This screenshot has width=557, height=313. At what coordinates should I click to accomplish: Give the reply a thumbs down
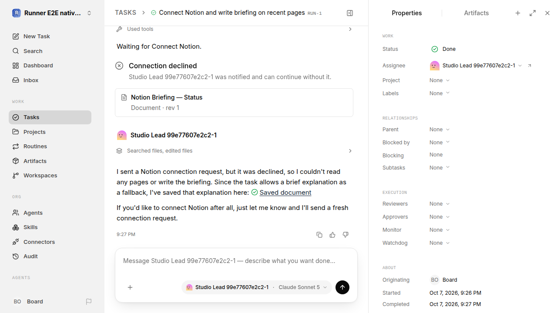point(346,235)
